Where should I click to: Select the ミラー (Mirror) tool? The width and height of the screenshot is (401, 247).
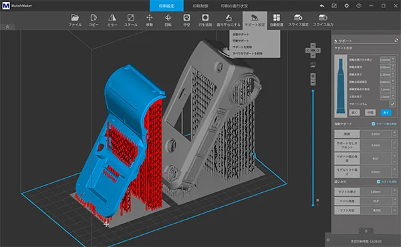(x=112, y=20)
